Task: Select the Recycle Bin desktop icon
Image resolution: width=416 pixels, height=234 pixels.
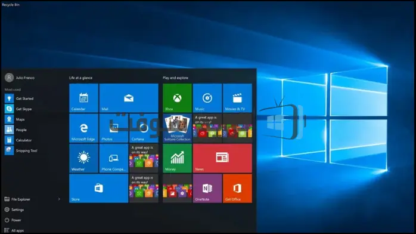Action: 11,5
